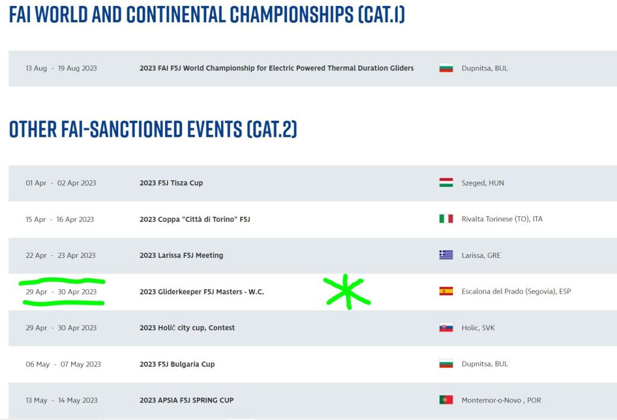This screenshot has width=617, height=420.
Task: Click the Greek flag next to Larissa
Action: [446, 255]
